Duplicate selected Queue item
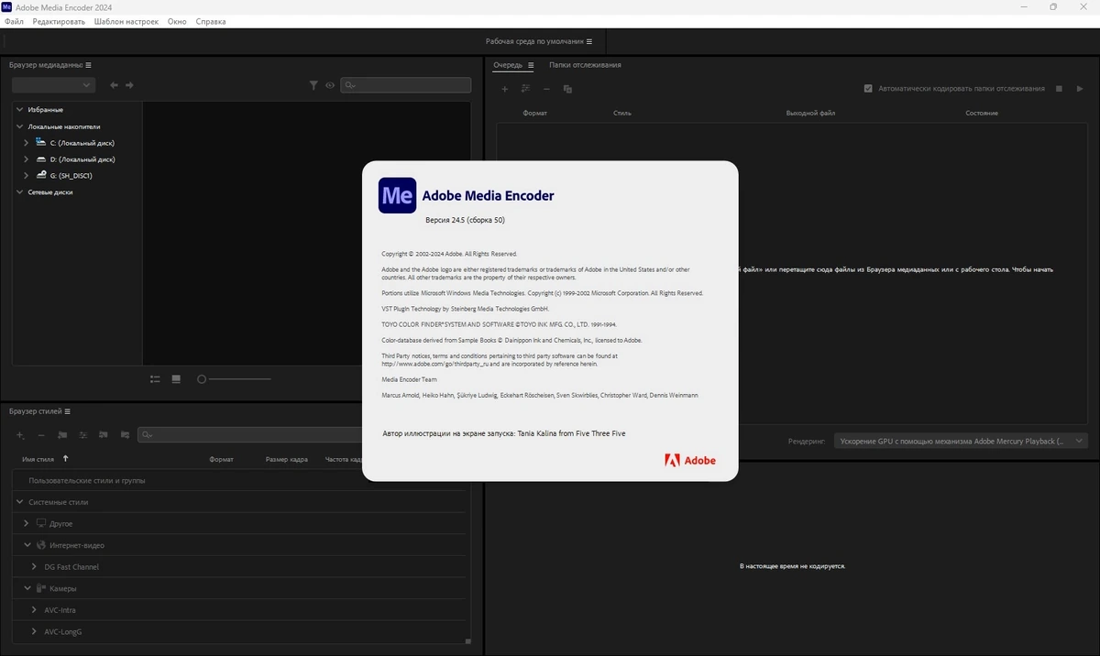The width and height of the screenshot is (1100, 656). click(567, 89)
